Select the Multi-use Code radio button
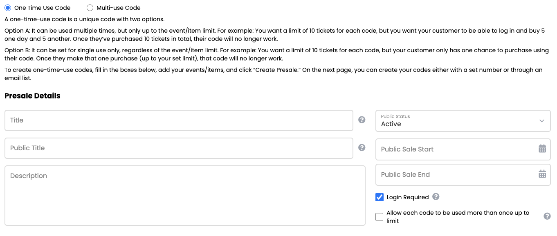Image resolution: width=557 pixels, height=236 pixels. pos(90,8)
